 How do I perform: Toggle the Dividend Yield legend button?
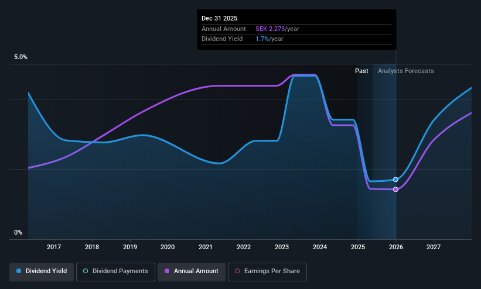click(42, 271)
